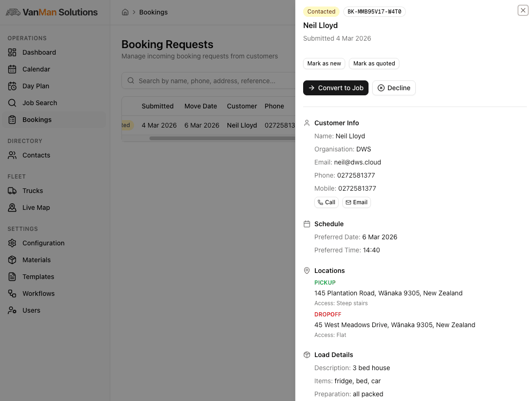The image size is (532, 401).
Task: Open the Day Plan view
Action: [x=13, y=86]
